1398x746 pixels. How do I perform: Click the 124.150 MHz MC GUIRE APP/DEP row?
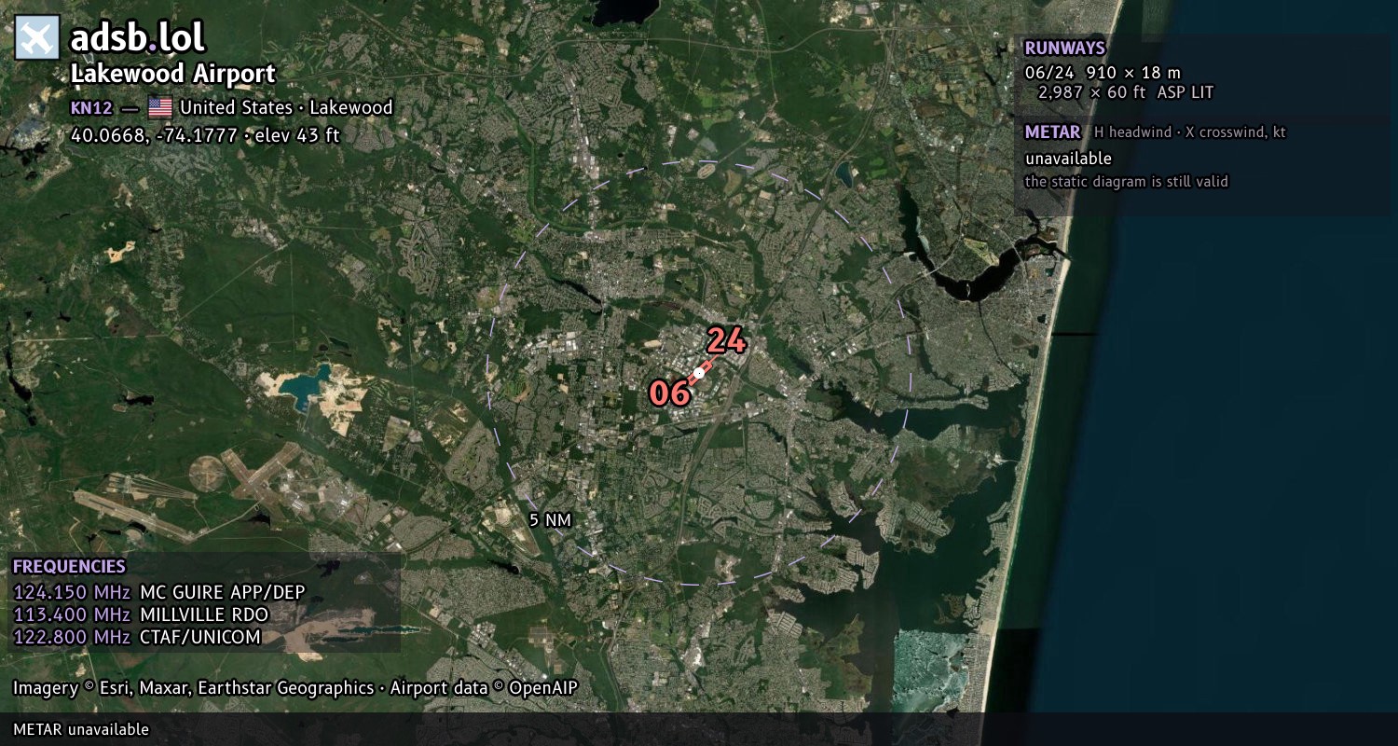[x=159, y=592]
